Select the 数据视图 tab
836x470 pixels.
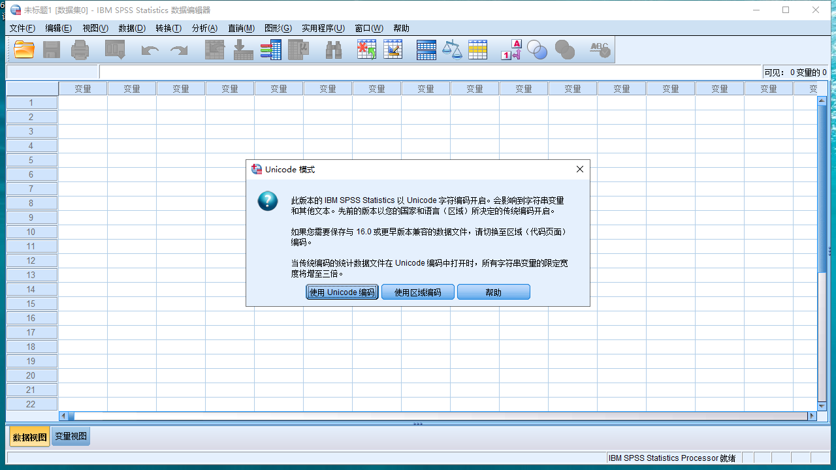click(29, 437)
